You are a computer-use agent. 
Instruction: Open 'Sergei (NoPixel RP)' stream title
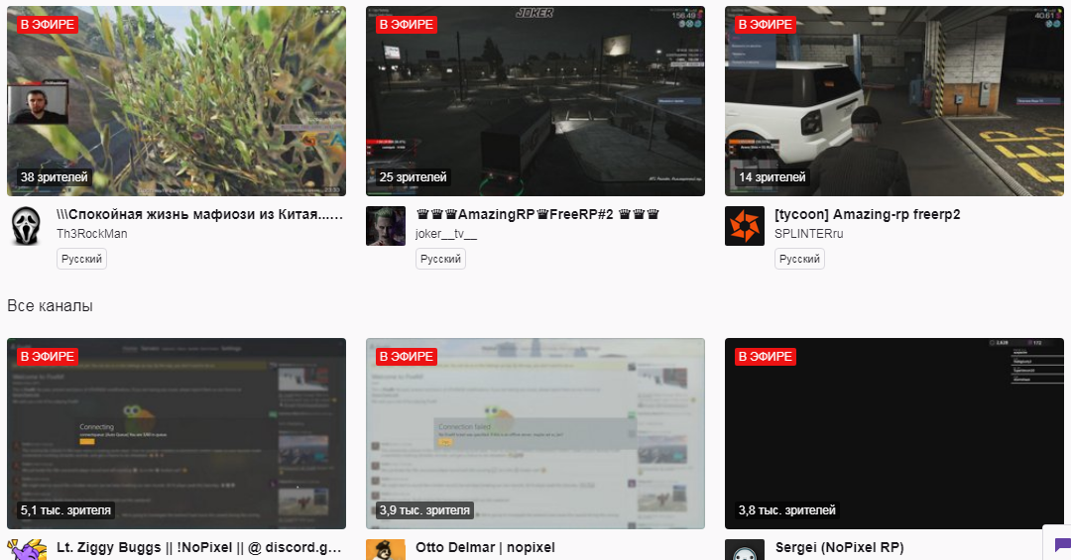(x=840, y=548)
